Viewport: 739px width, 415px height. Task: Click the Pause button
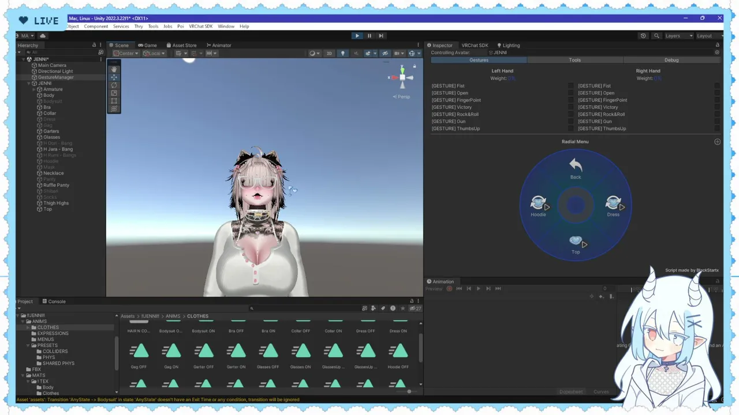[369, 36]
